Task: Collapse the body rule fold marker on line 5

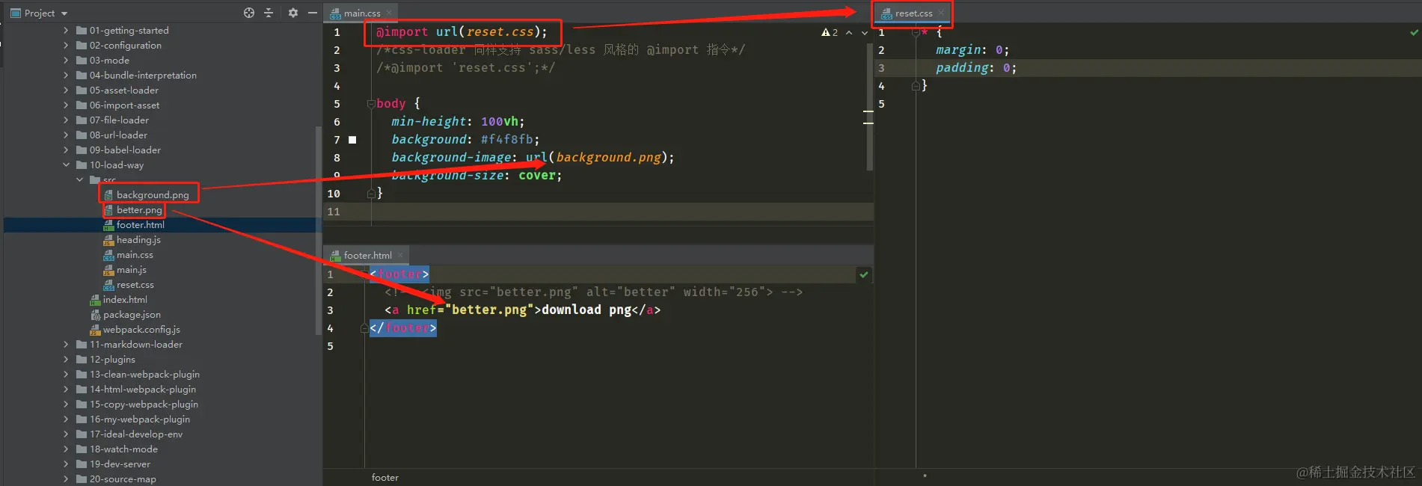Action: (371, 104)
